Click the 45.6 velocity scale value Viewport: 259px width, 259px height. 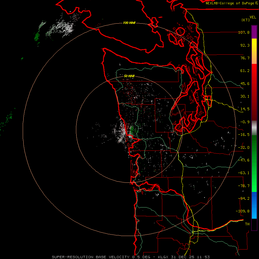point(245,83)
